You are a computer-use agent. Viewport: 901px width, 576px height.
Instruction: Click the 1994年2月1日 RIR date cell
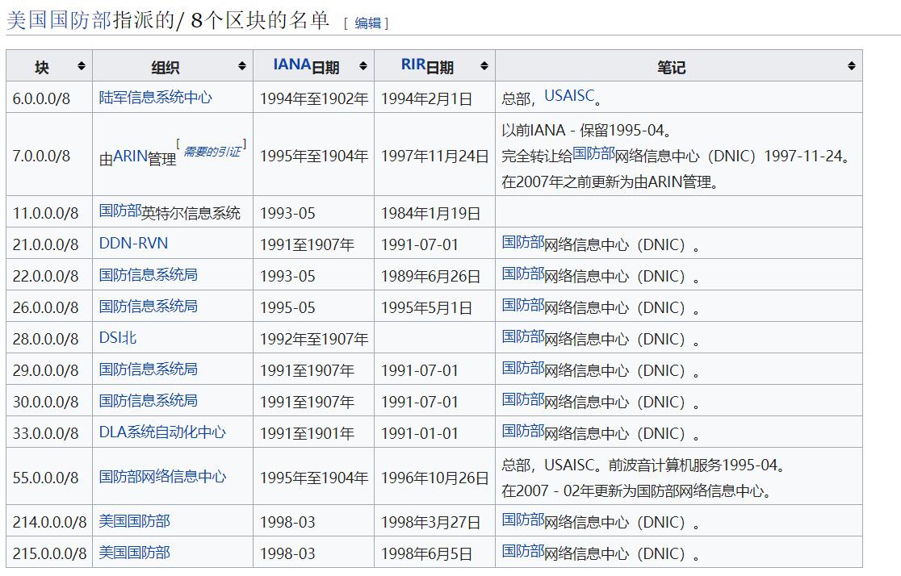(435, 97)
